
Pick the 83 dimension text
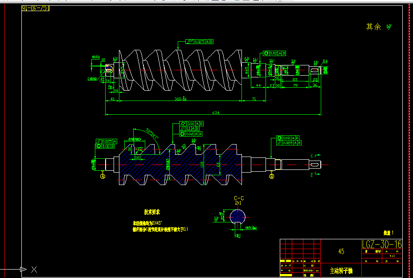point(295,80)
